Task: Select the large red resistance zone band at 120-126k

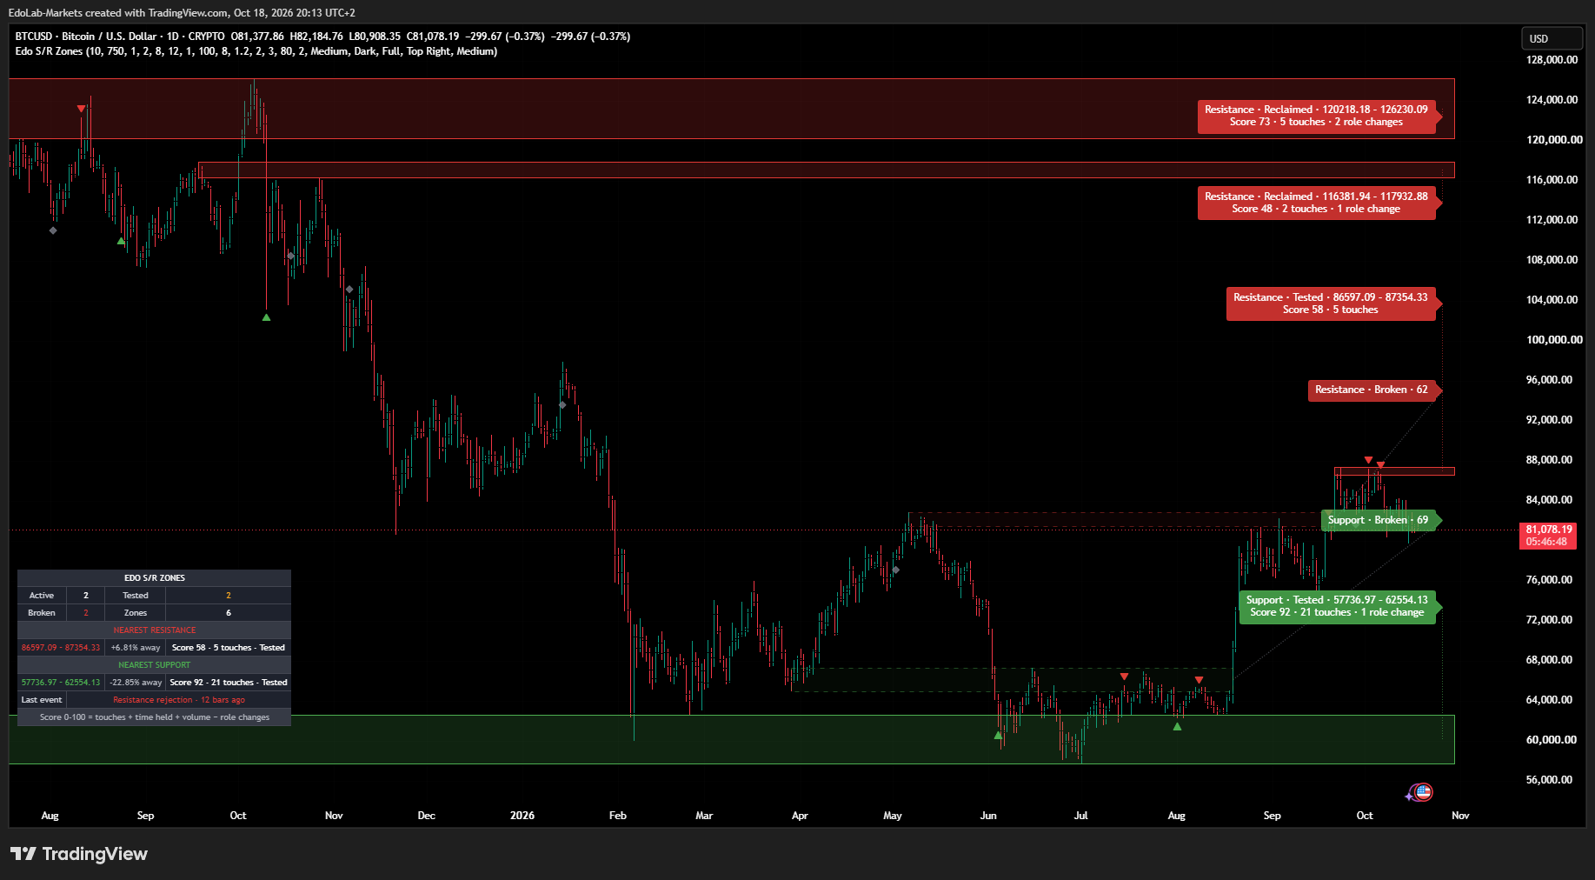Action: (731, 109)
